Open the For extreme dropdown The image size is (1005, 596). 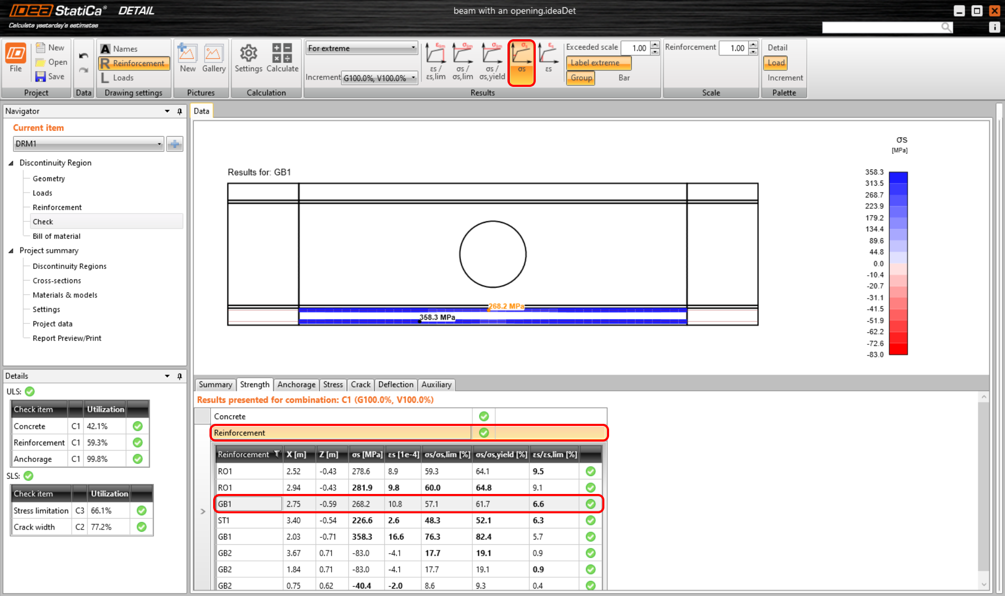pyautogui.click(x=361, y=48)
